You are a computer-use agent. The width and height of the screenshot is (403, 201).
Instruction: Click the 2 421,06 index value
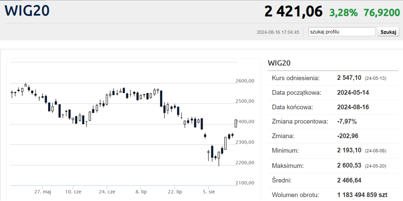click(x=293, y=11)
